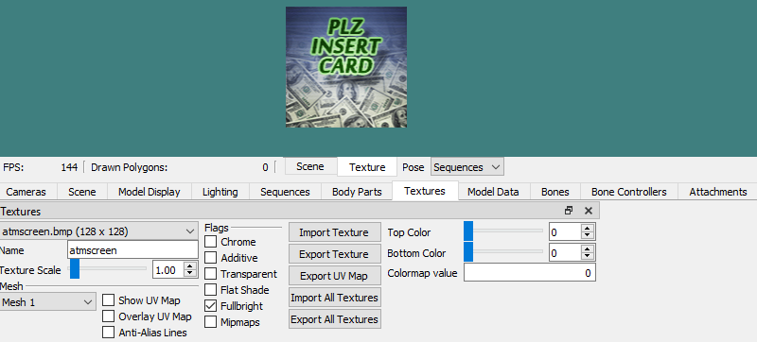Click the PLZ INSERT CARD texture preview
This screenshot has width=757, height=342.
(x=346, y=67)
